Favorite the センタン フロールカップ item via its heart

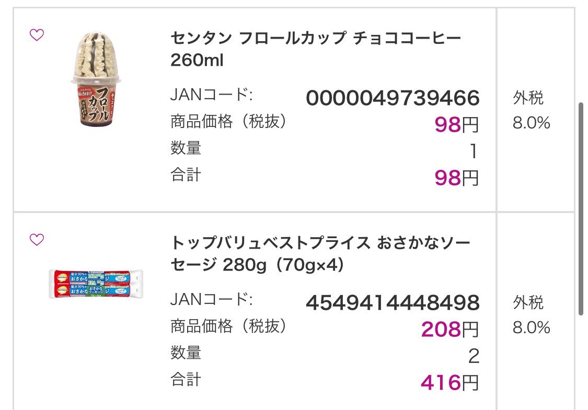[x=37, y=35]
